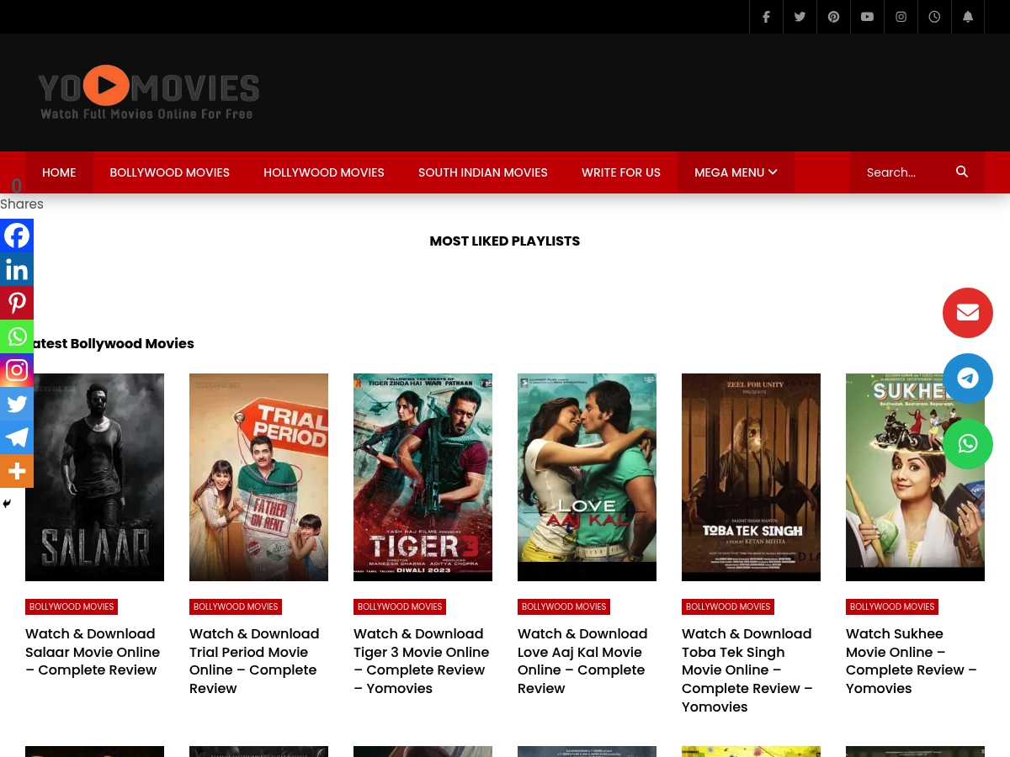Open the Write For Us page

coord(621,172)
